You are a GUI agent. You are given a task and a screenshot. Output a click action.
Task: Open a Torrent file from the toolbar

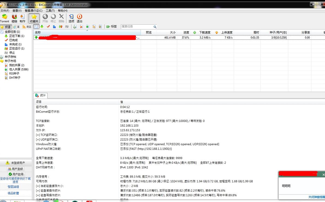pos(5,18)
